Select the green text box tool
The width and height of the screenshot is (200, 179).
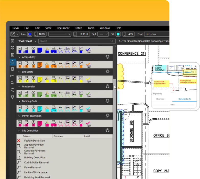20,94
